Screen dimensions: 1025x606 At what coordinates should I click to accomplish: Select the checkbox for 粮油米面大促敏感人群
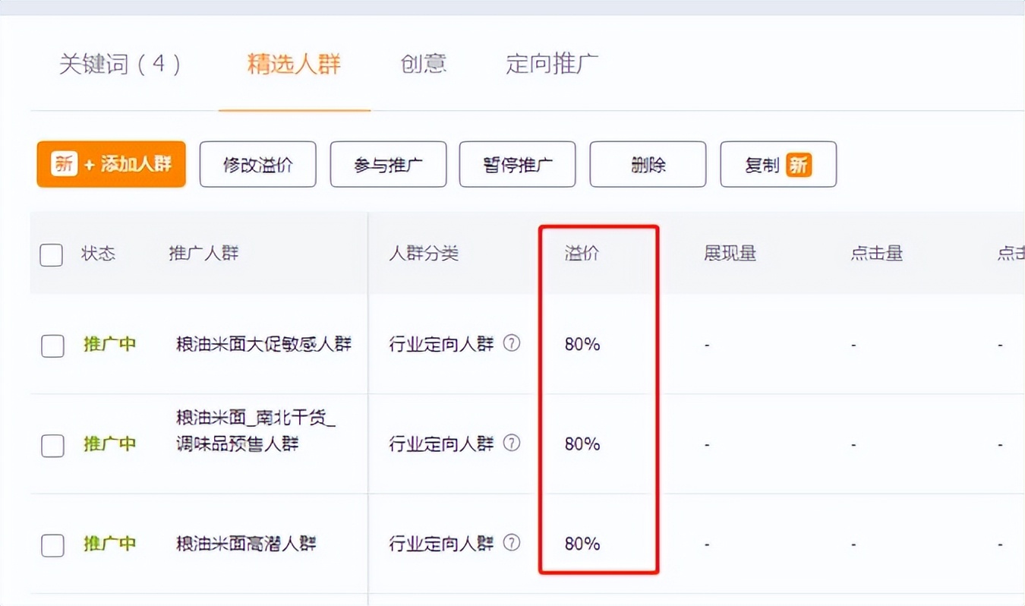51,346
